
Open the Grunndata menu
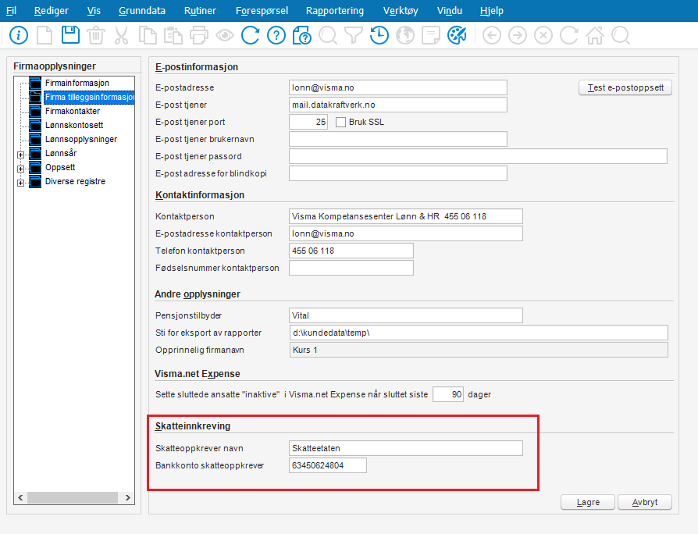[x=141, y=11]
